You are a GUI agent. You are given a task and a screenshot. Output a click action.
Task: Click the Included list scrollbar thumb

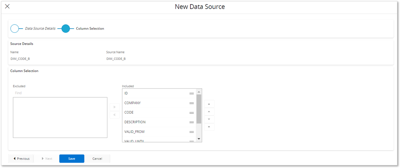(199, 109)
